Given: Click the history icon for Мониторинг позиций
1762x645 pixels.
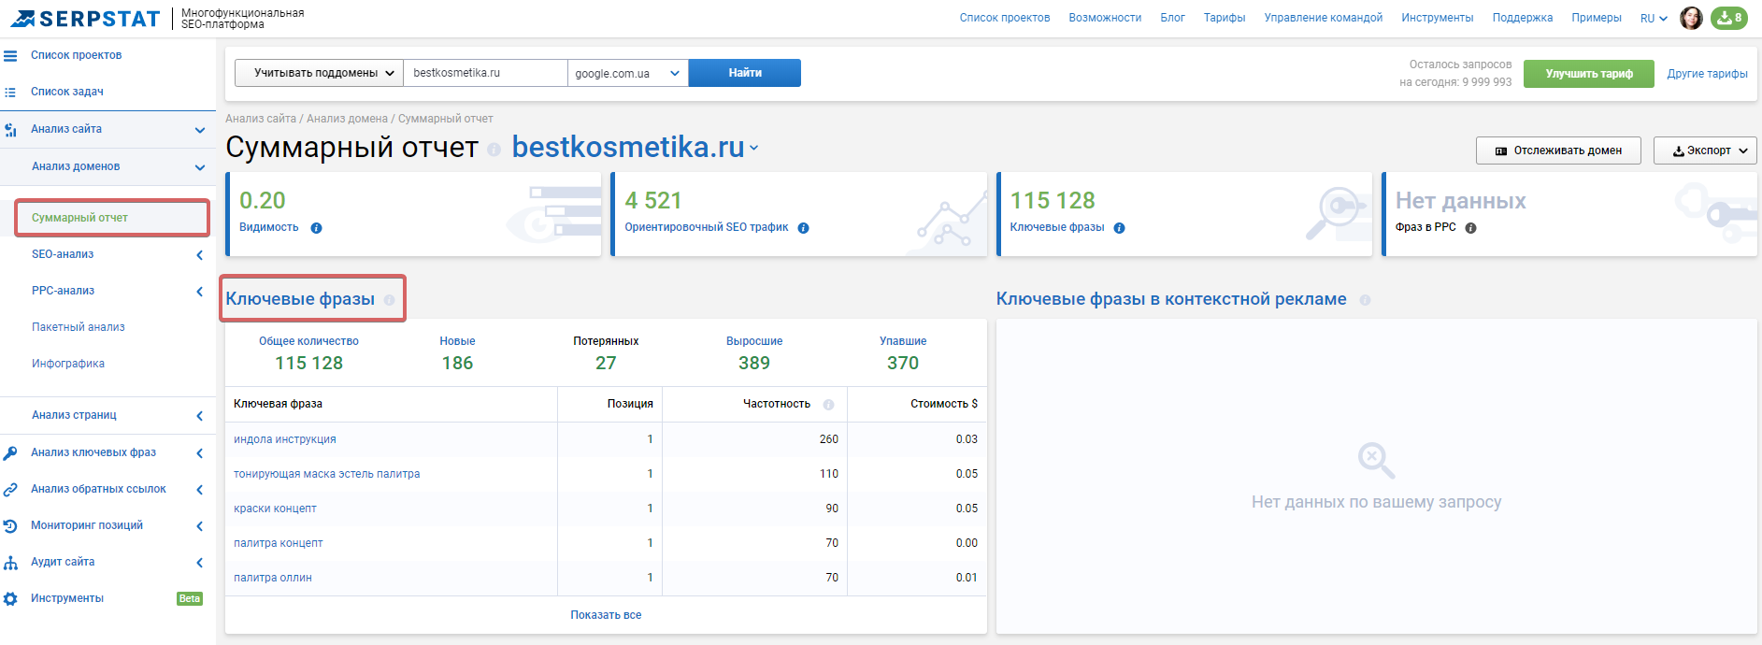Looking at the screenshot, I should (x=10, y=526).
